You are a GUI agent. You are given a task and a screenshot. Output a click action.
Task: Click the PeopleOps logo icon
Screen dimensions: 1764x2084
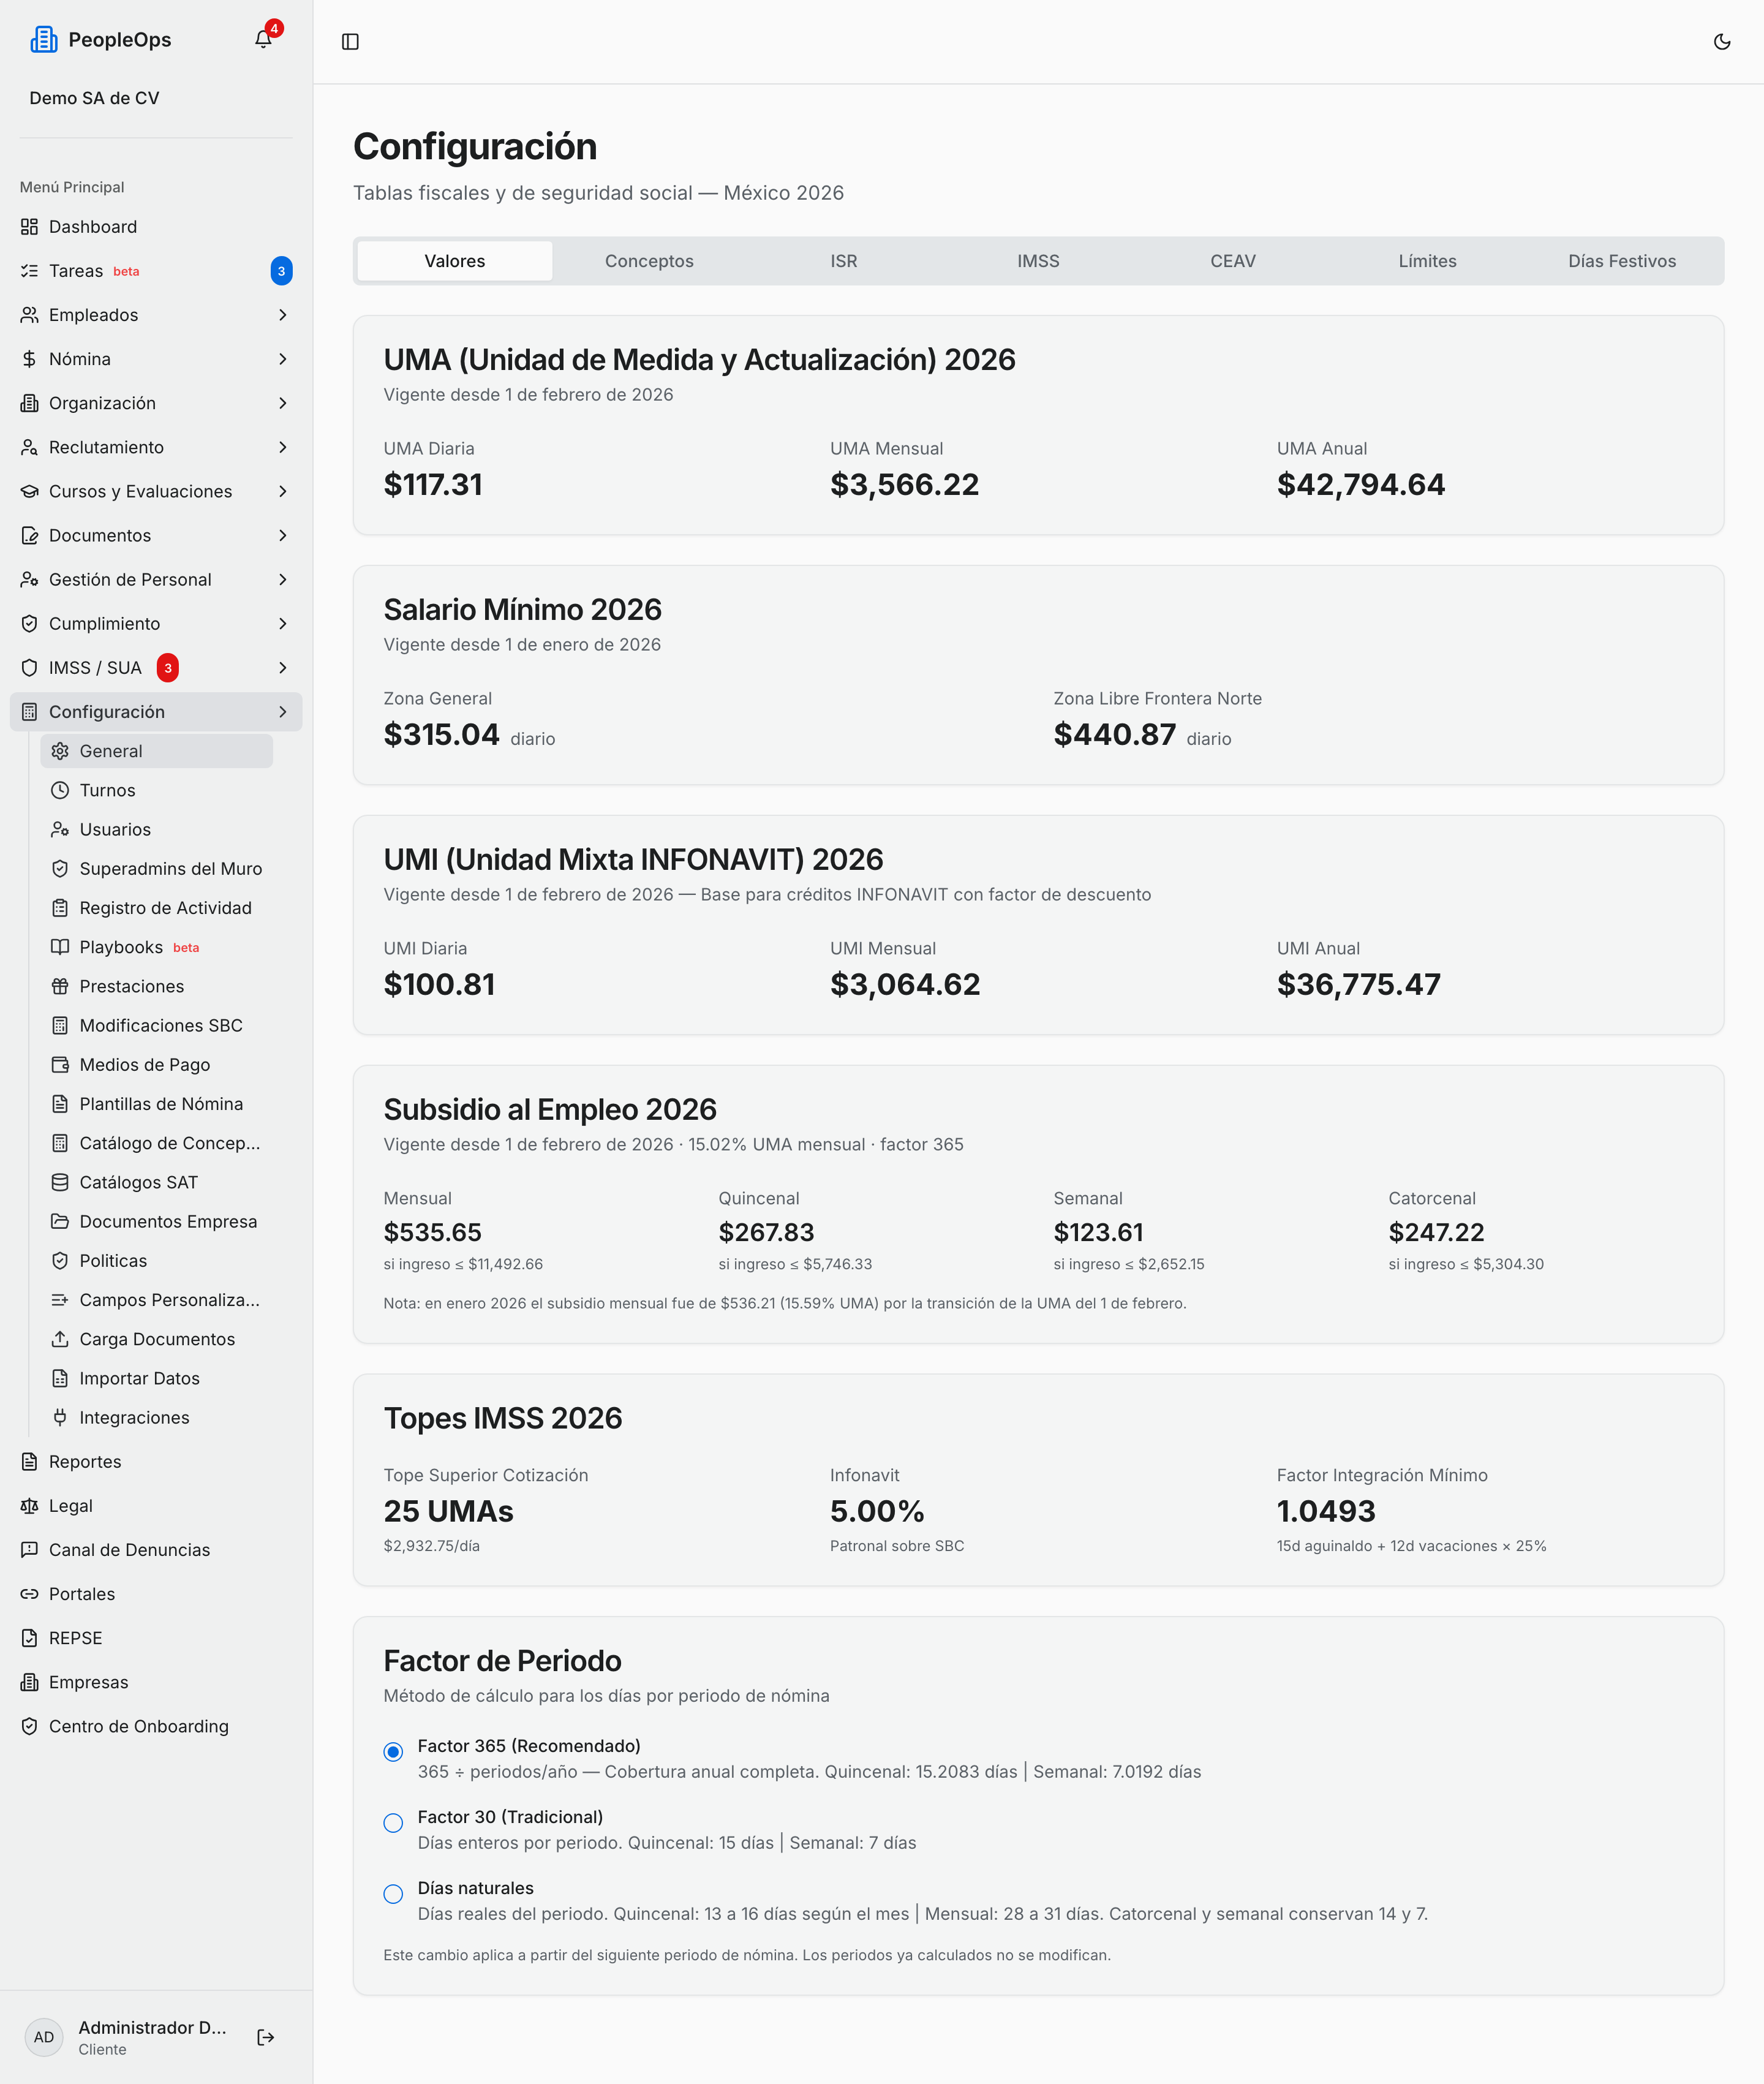point(43,40)
